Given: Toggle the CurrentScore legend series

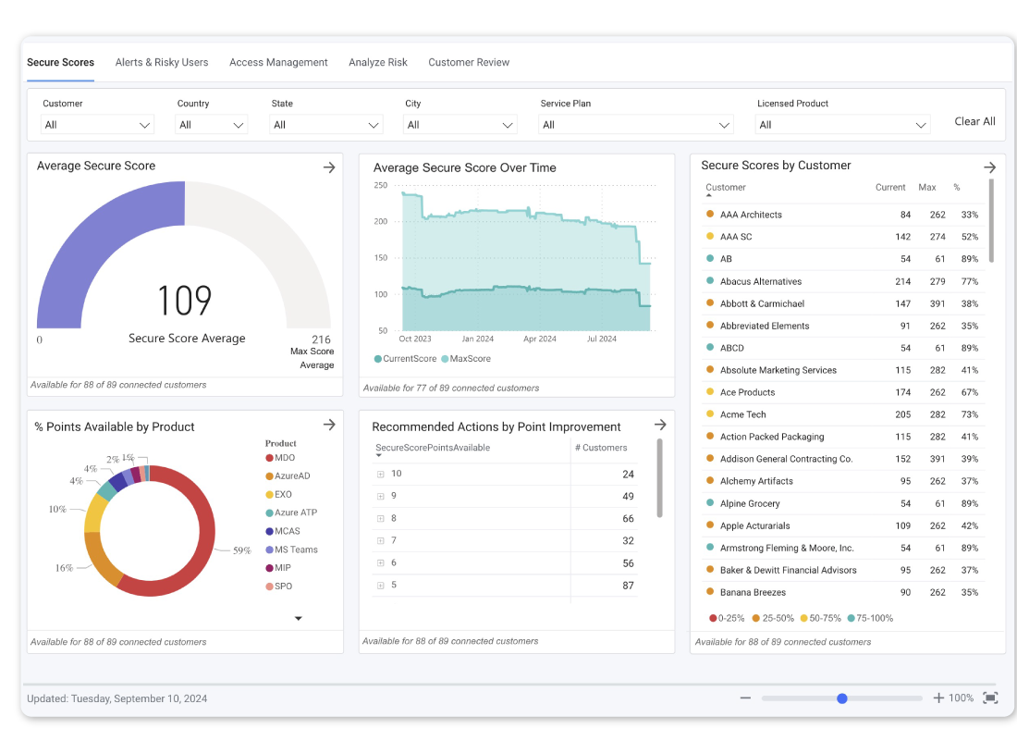Looking at the screenshot, I should [404, 359].
